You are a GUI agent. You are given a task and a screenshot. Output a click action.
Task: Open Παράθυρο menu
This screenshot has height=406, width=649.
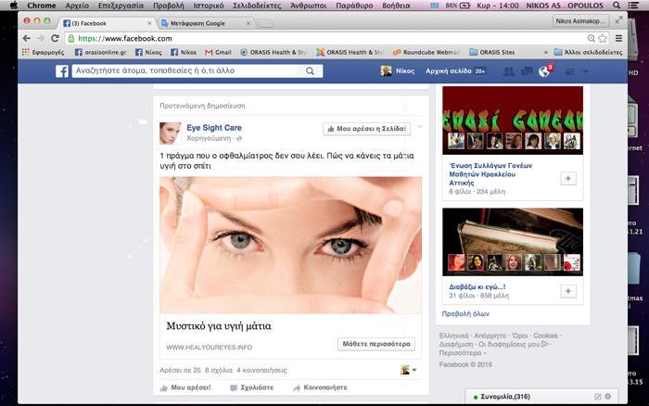pyautogui.click(x=354, y=6)
